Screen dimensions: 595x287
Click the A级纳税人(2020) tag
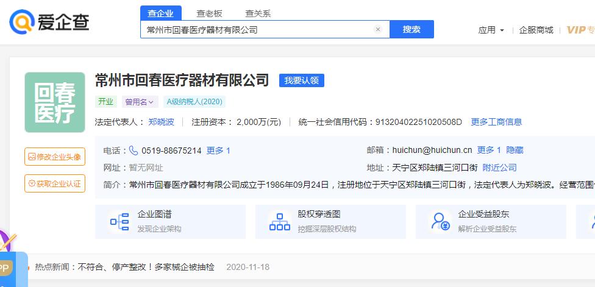pos(194,102)
